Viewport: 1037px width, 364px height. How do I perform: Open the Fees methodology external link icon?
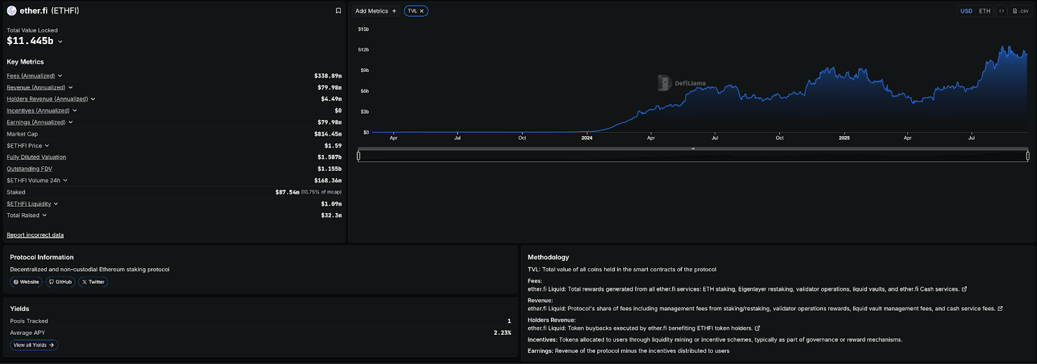(x=964, y=290)
